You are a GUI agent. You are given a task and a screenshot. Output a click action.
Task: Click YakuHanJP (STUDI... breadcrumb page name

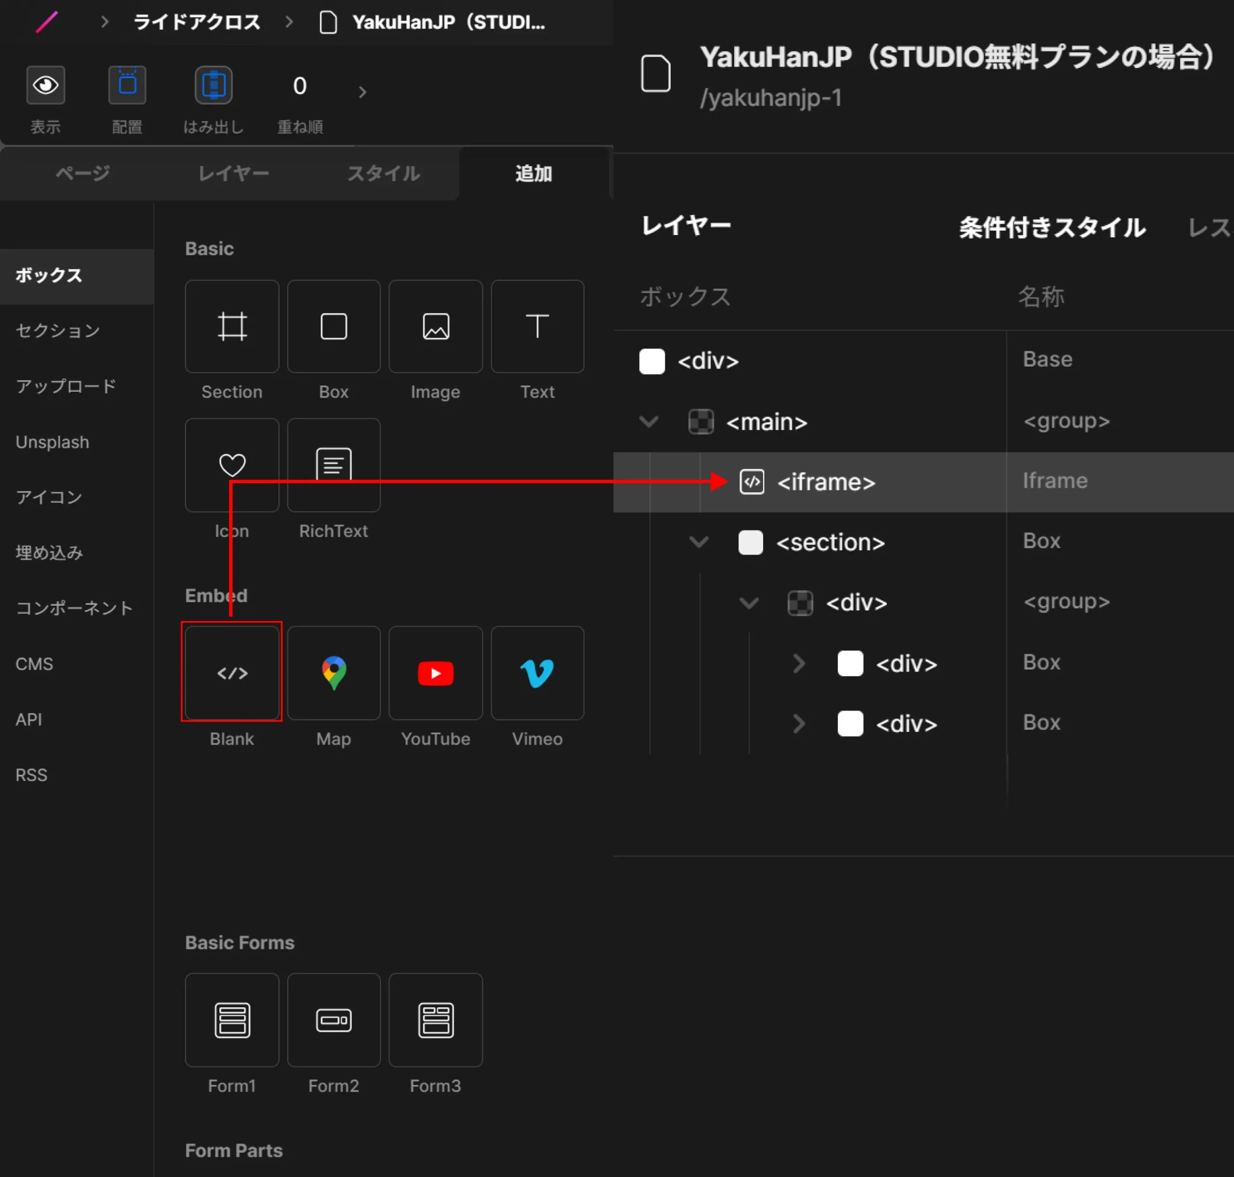[449, 23]
